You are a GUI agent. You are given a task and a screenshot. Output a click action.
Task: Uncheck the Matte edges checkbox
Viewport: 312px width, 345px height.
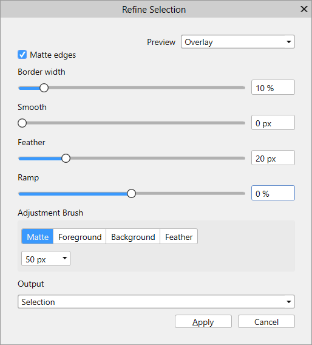22,55
